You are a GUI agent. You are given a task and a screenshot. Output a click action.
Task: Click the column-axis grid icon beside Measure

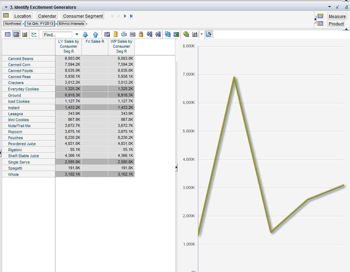pos(320,16)
